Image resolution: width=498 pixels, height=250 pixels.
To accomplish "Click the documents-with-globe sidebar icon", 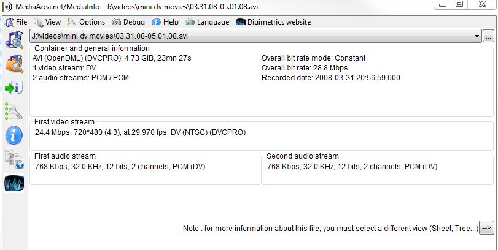I will point(14,159).
